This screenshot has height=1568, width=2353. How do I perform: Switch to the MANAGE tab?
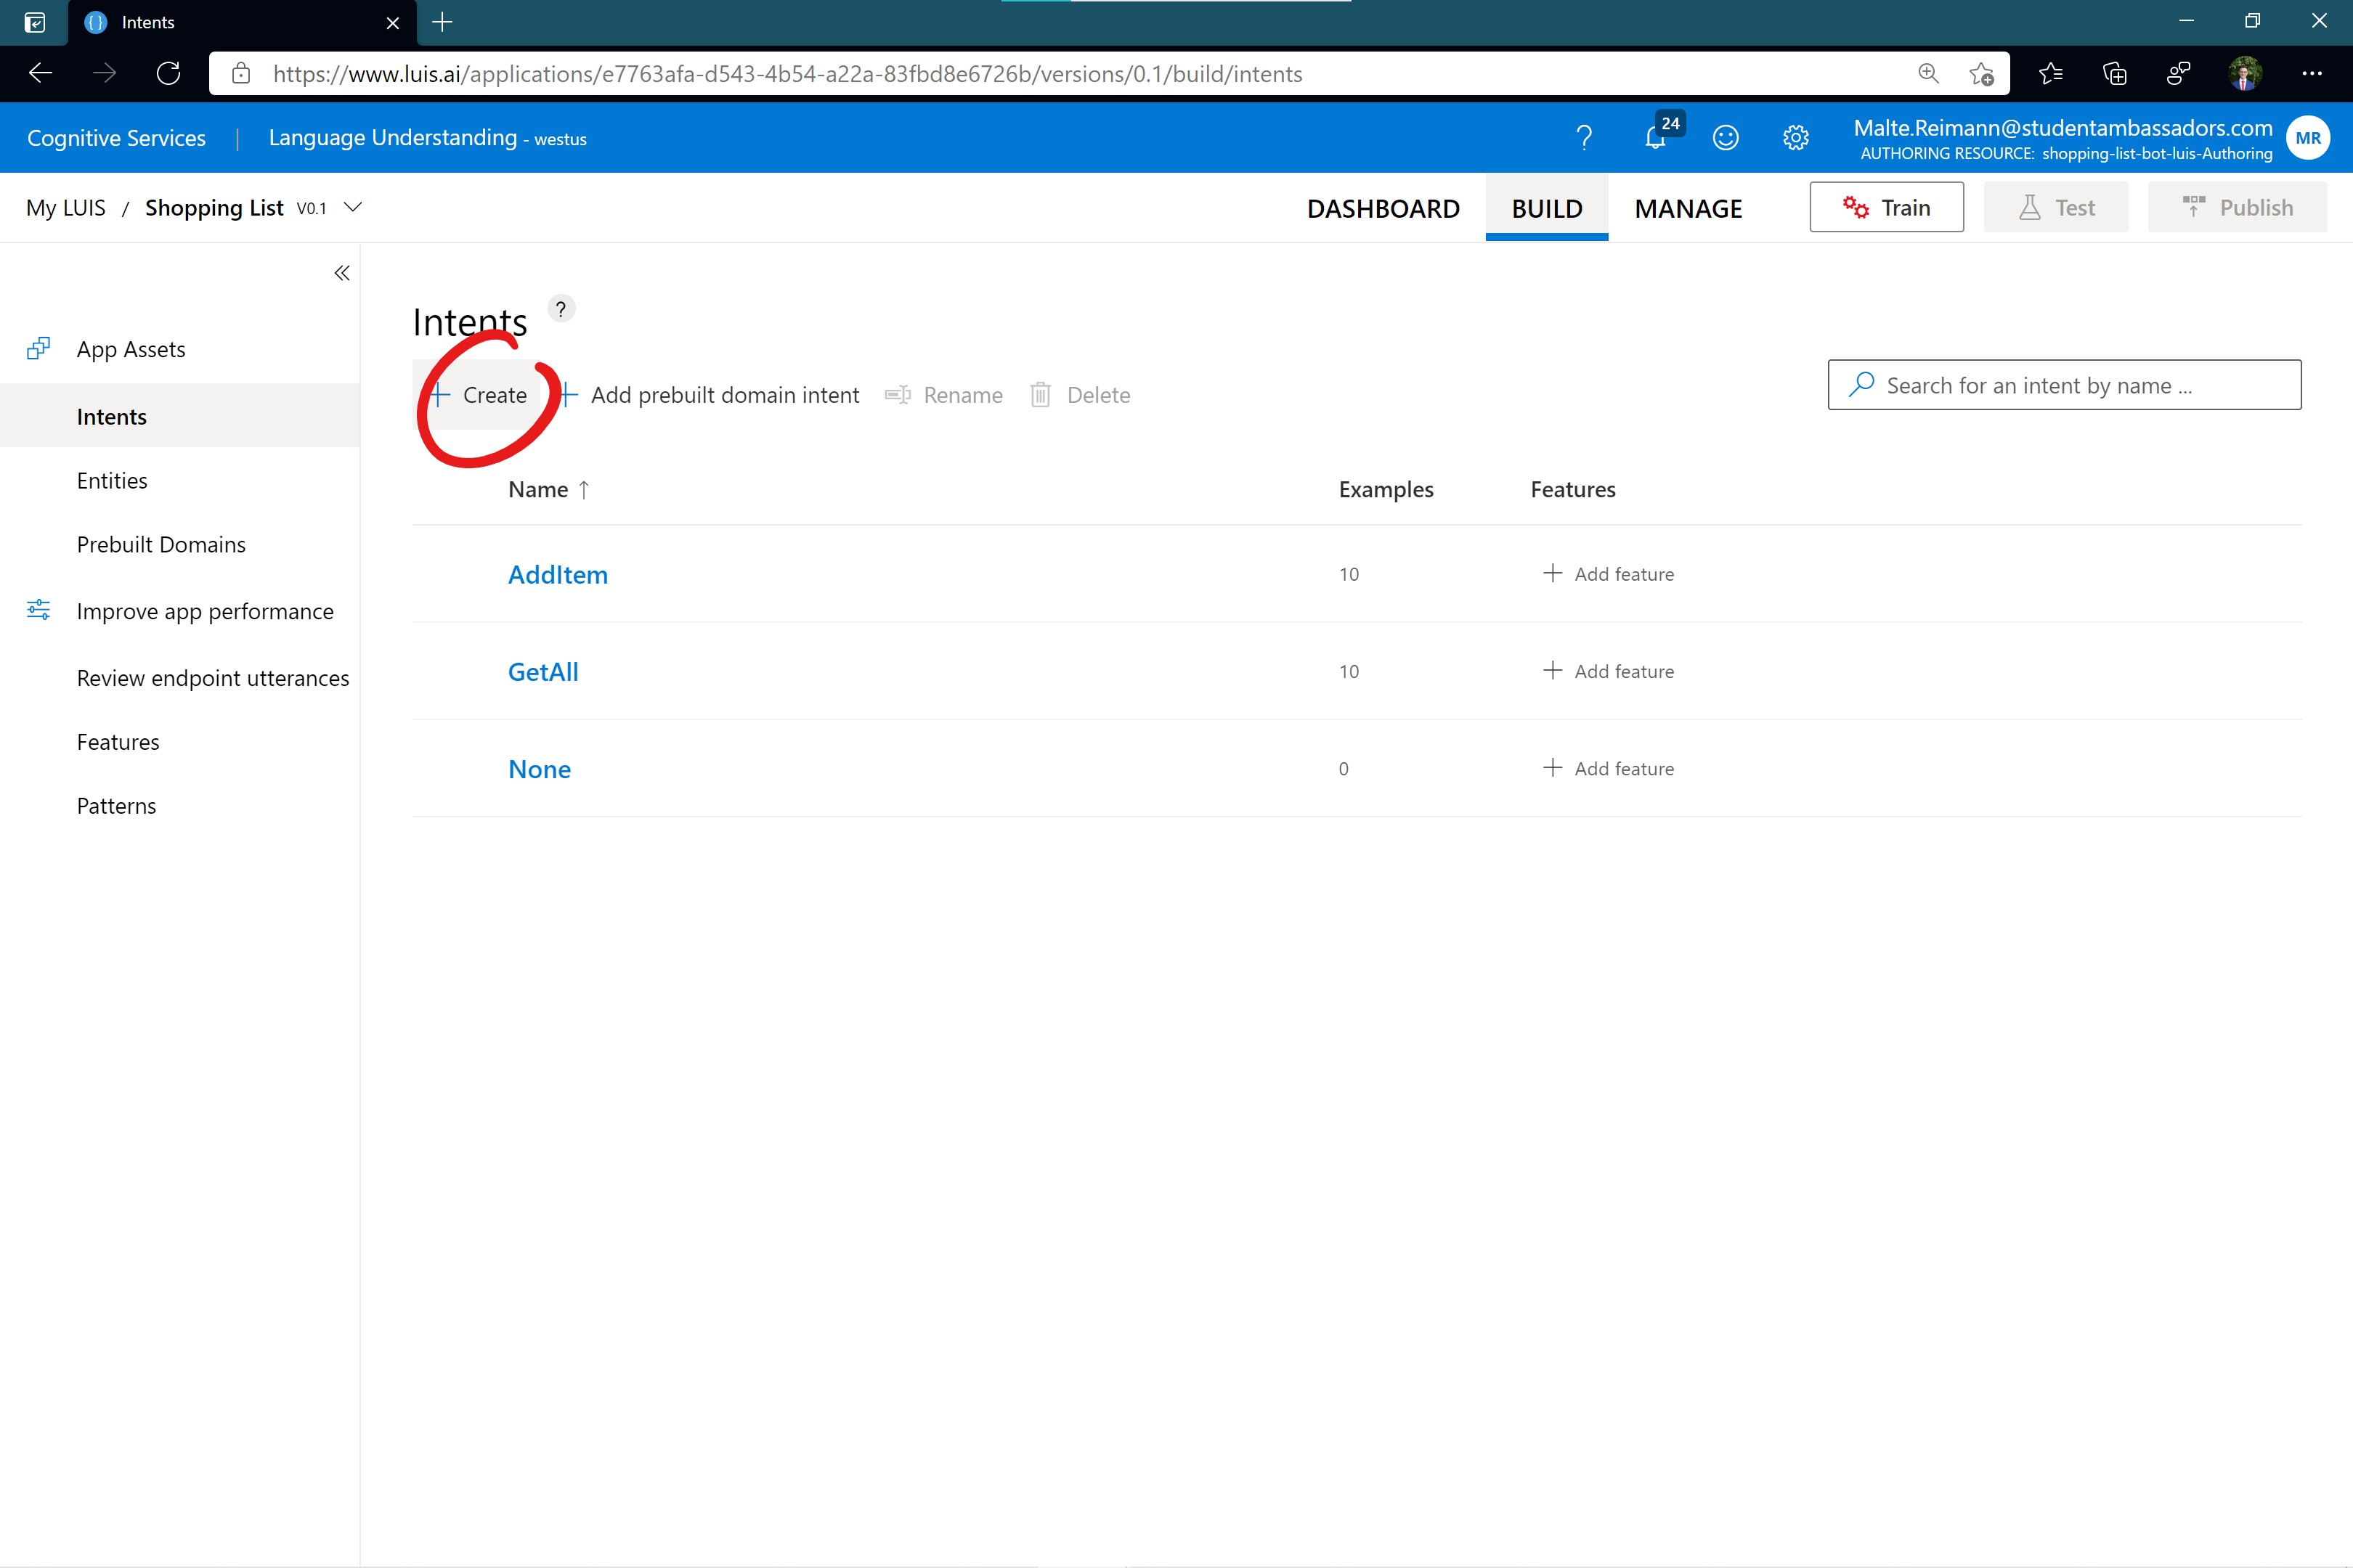click(1688, 205)
